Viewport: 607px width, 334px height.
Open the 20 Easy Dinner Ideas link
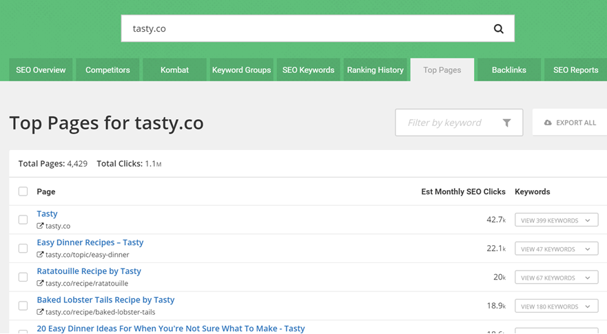171,328
